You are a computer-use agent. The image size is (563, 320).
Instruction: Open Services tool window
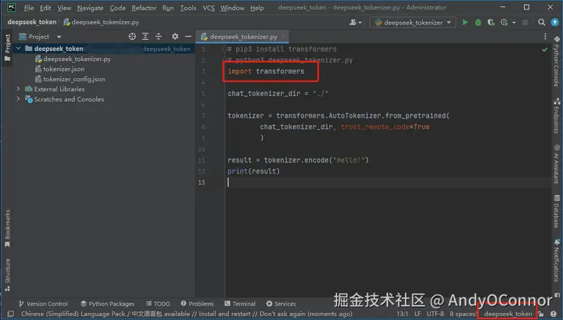pyautogui.click(x=281, y=304)
